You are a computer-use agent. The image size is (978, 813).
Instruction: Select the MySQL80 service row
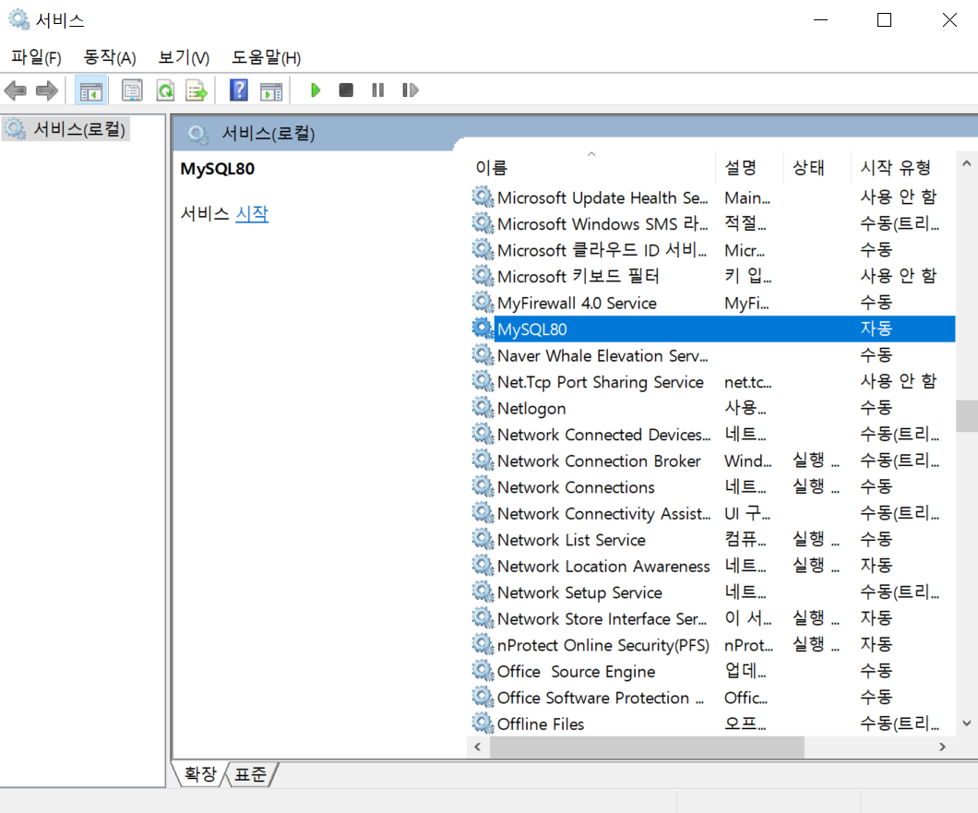[x=712, y=329]
